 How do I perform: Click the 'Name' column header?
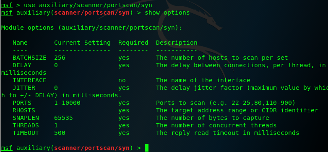[x=20, y=43]
